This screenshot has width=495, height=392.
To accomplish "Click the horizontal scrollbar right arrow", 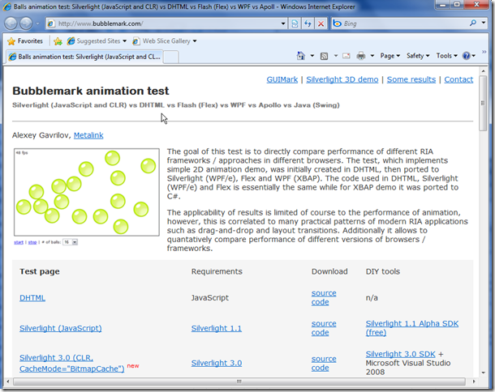I will [474, 381].
